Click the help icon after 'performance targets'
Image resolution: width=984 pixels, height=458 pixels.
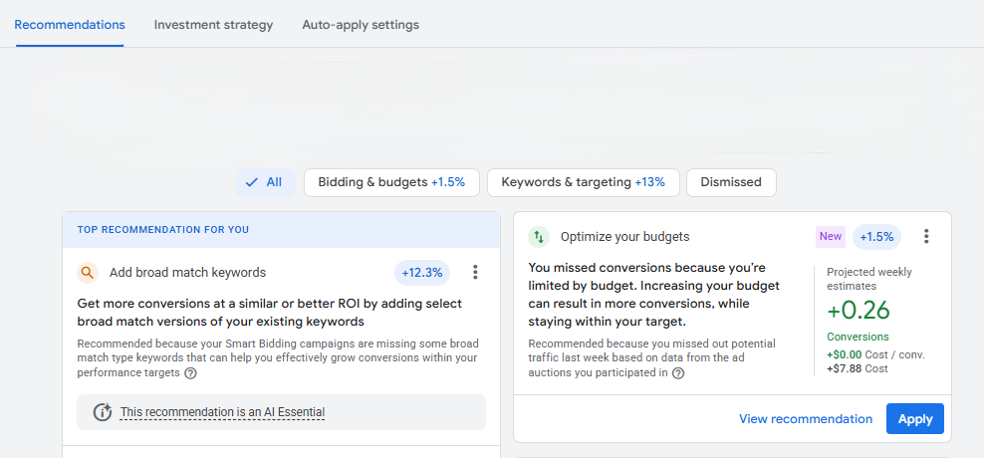pyautogui.click(x=191, y=373)
